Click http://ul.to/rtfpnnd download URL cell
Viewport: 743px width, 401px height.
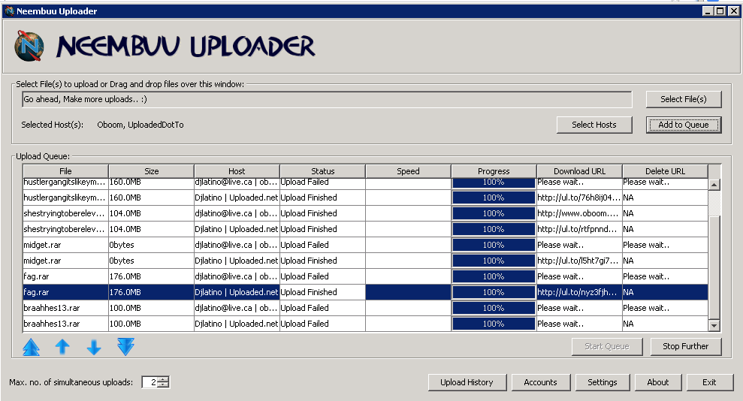coord(579,229)
